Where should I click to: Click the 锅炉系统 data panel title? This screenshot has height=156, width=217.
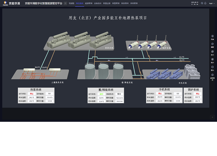[x=193, y=90]
